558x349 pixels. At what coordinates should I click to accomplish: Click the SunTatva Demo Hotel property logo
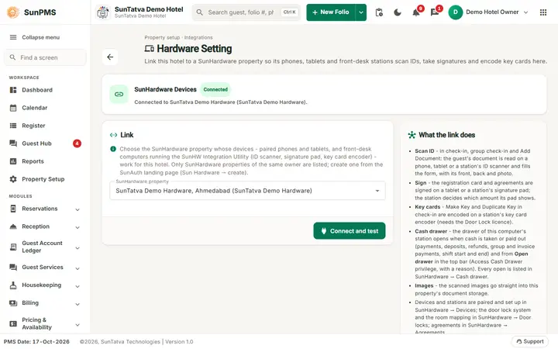pos(103,12)
